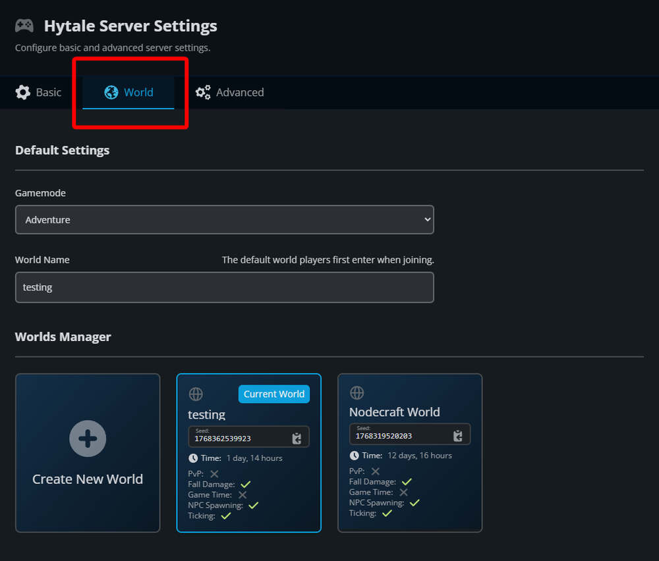Open the Advanced settings tab

point(229,92)
